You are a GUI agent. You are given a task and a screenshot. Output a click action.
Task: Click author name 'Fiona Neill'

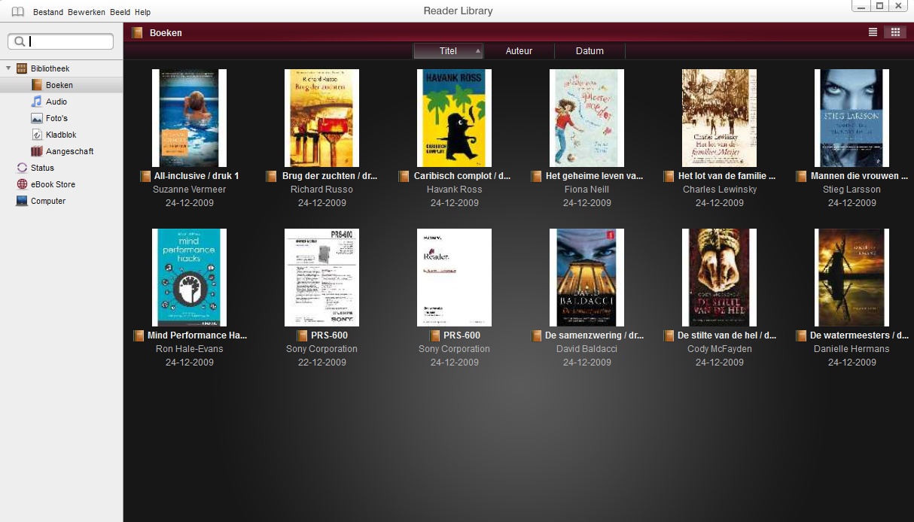click(586, 190)
